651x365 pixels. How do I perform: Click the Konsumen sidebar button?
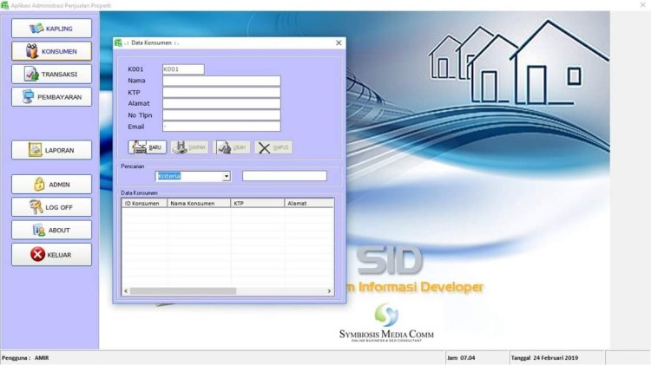(51, 51)
